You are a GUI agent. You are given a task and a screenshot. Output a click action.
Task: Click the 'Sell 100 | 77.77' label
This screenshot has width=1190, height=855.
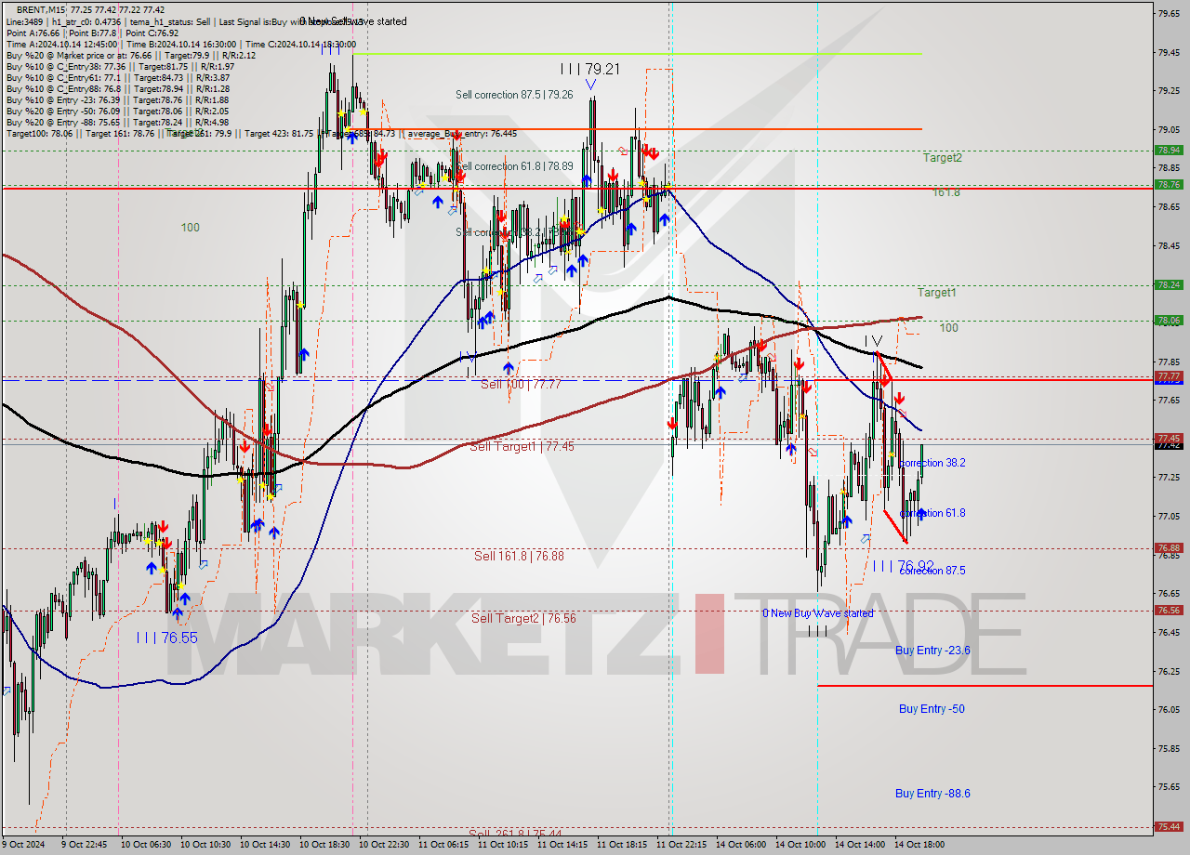[x=522, y=384]
